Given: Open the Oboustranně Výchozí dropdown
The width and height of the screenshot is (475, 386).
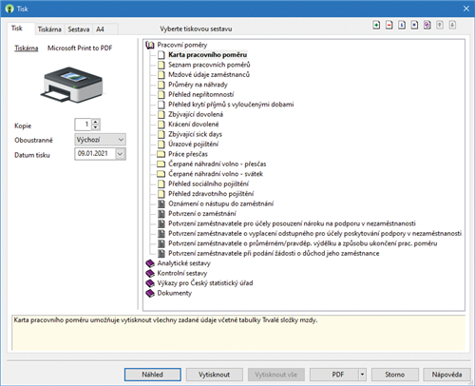Looking at the screenshot, I should click(x=101, y=140).
